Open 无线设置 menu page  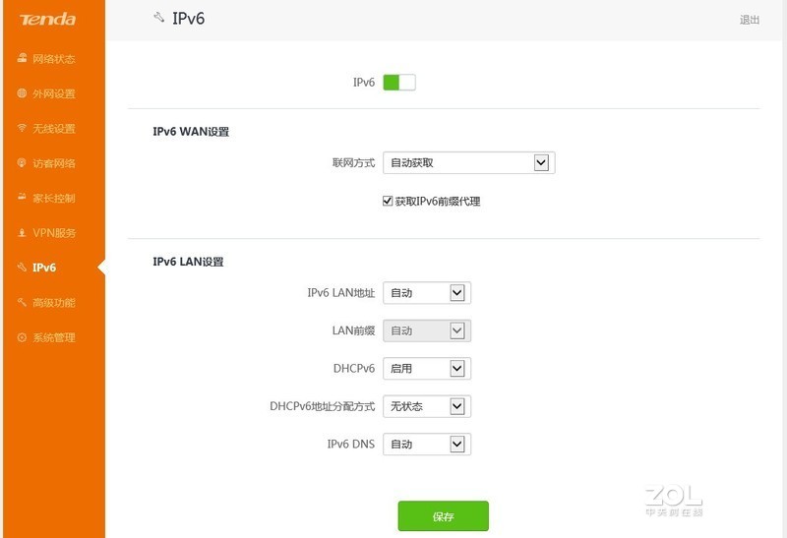click(x=54, y=129)
